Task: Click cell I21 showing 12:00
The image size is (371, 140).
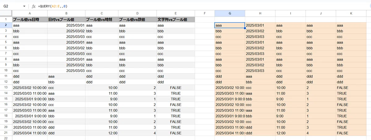Action: tap(290, 133)
